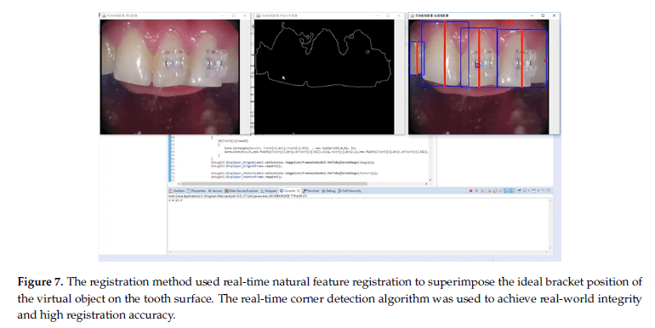655x328 pixels.
Task: Select the Debug tab
Action: point(328,190)
